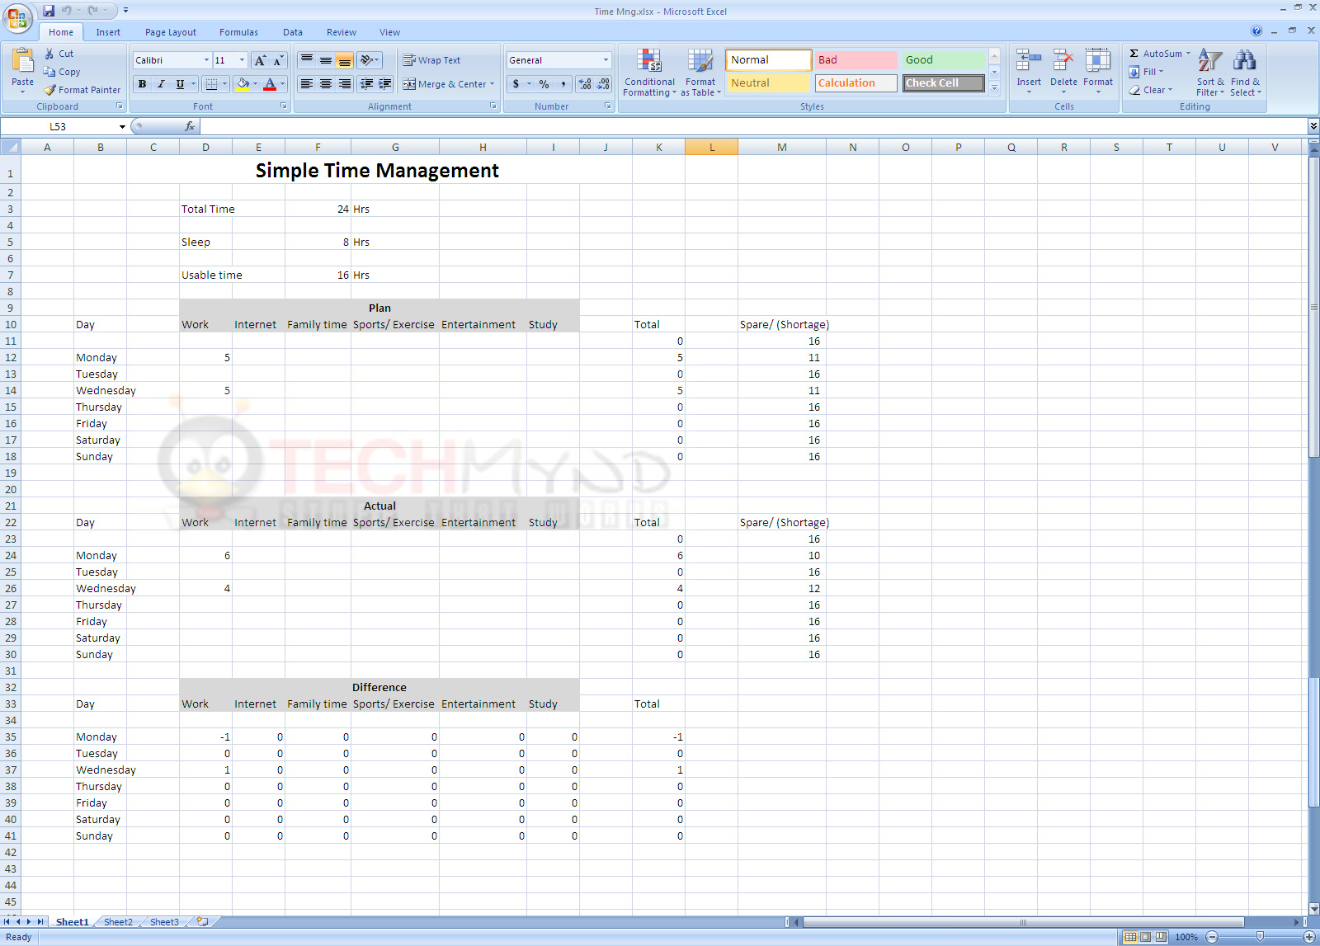This screenshot has height=946, width=1320.
Task: Apply Merge & Center to selection
Action: (x=447, y=83)
